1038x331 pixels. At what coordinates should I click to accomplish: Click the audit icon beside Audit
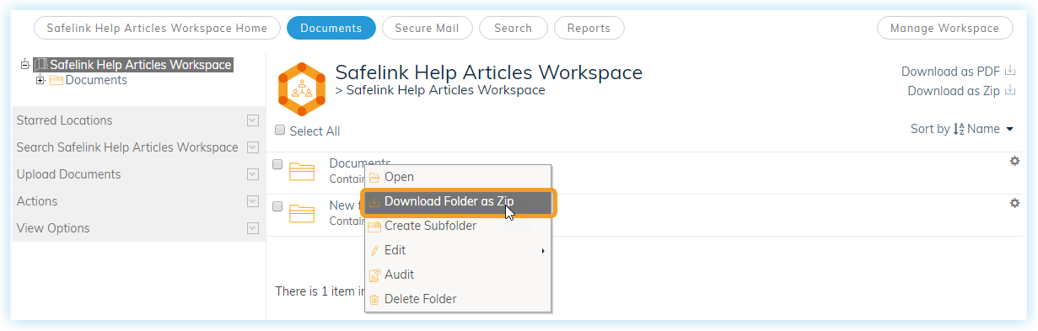point(374,275)
